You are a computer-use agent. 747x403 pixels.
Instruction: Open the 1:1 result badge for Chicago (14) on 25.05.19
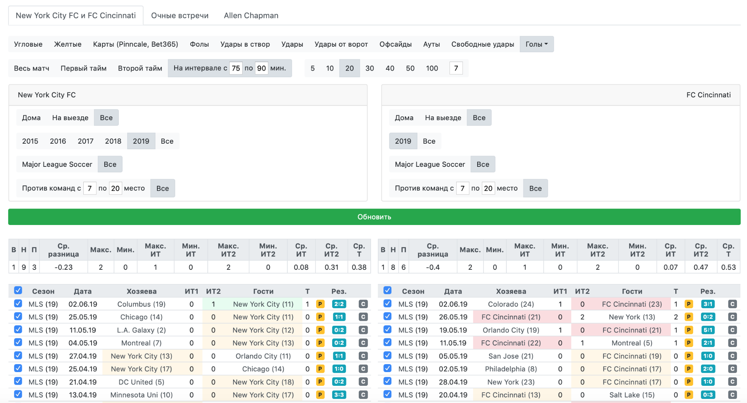339,317
